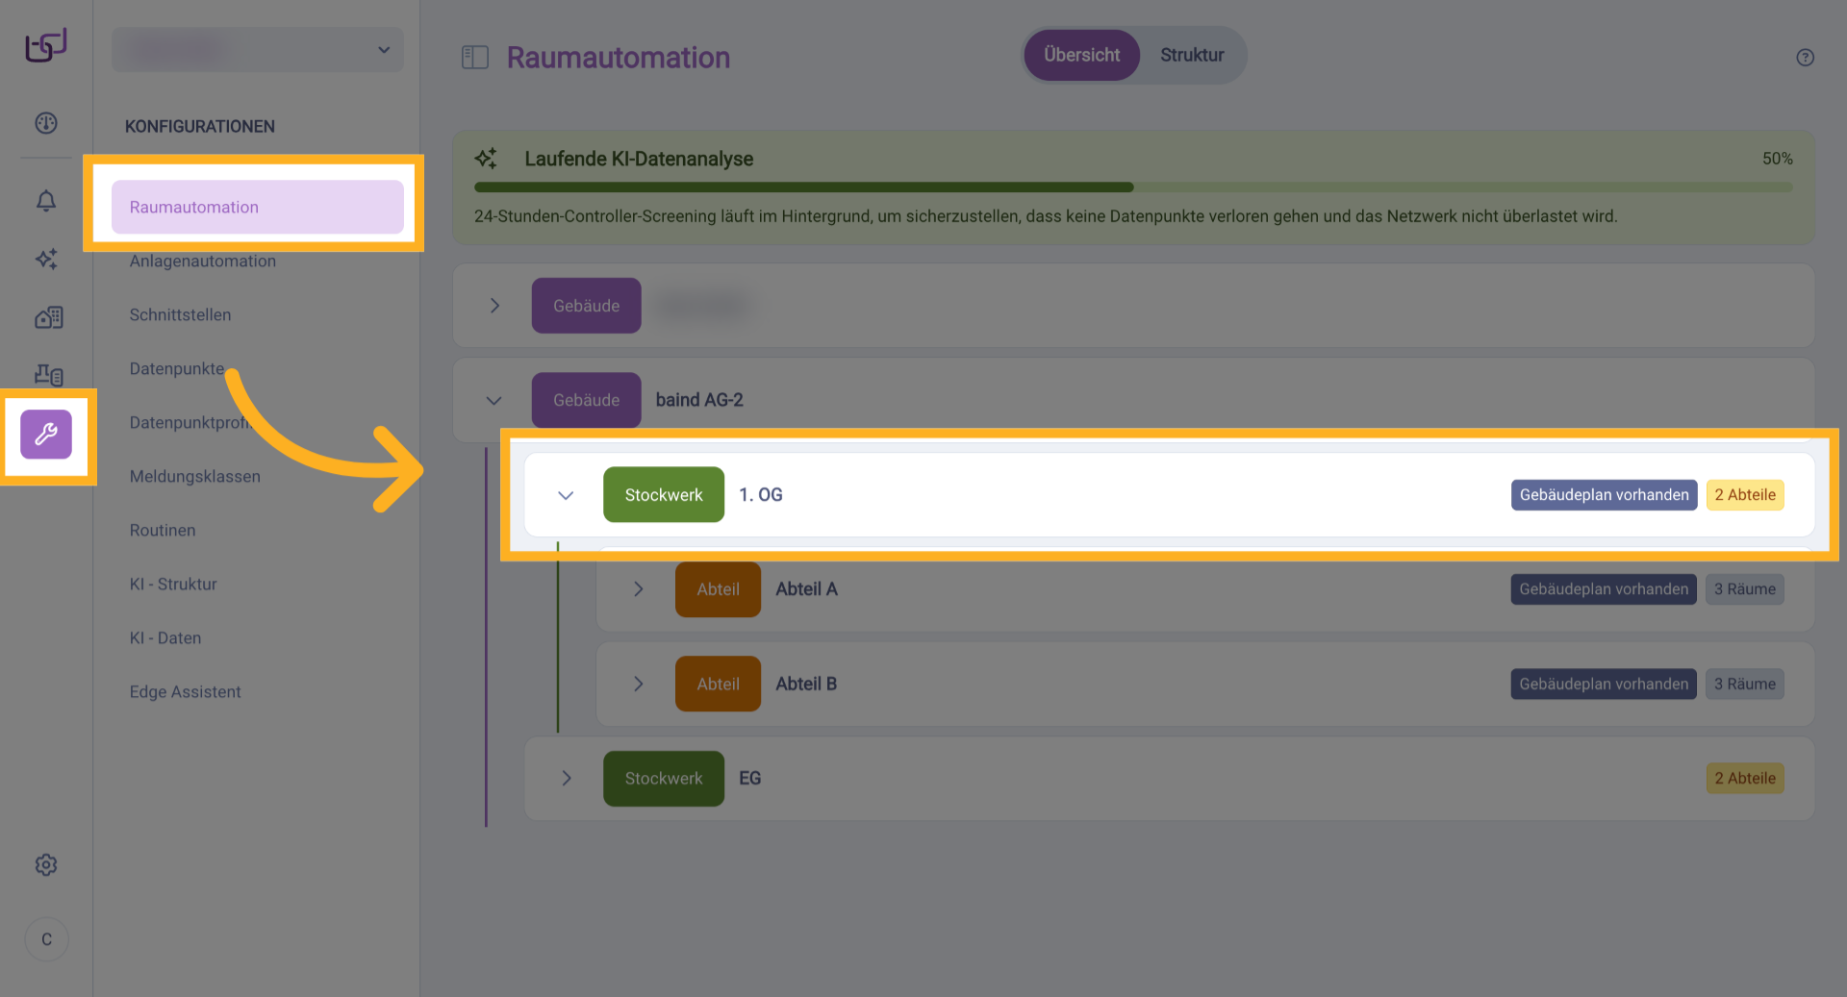Collapse the 1. OG Stockwerk row
The width and height of the screenshot is (1847, 997).
(566, 495)
